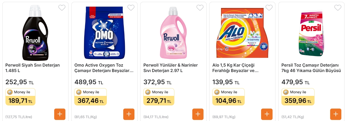This screenshot has height=121, width=345.
Task: Add Alo Kar Çiçeği to favorites
Action: pos(269,8)
